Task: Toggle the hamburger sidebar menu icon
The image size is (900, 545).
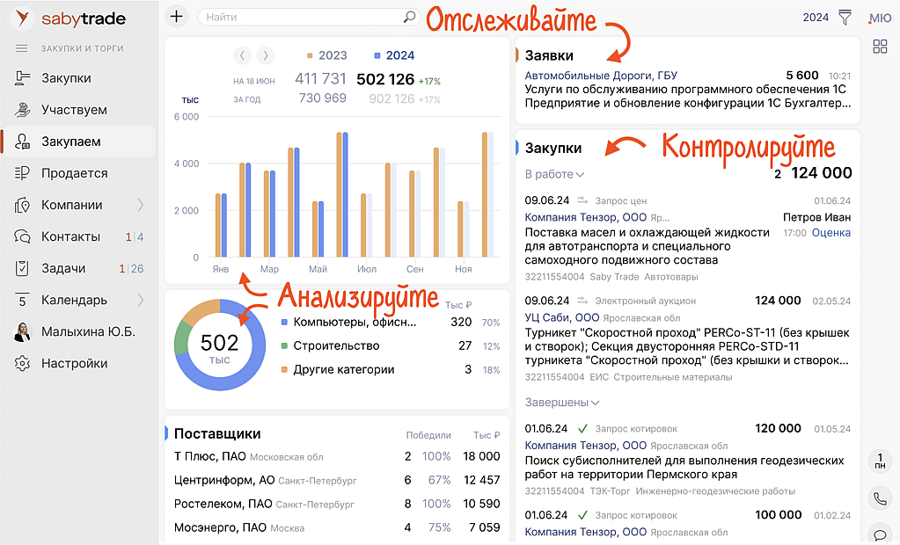Action: (x=22, y=48)
